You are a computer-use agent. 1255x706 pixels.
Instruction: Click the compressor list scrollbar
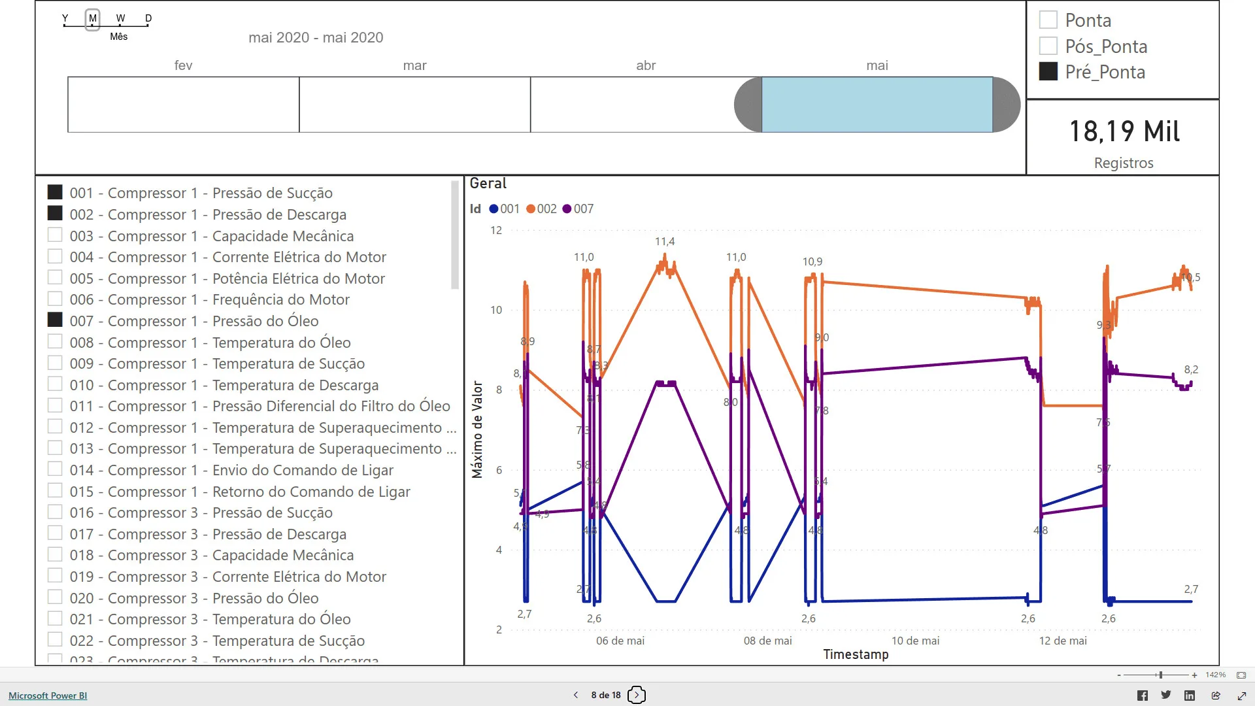click(455, 235)
